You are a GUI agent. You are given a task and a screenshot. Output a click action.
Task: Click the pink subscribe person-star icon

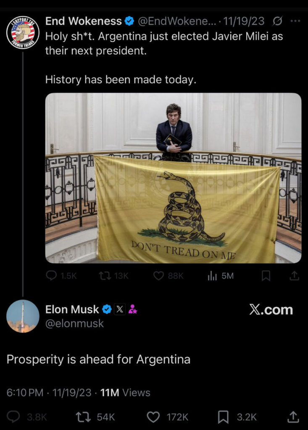coord(133,309)
